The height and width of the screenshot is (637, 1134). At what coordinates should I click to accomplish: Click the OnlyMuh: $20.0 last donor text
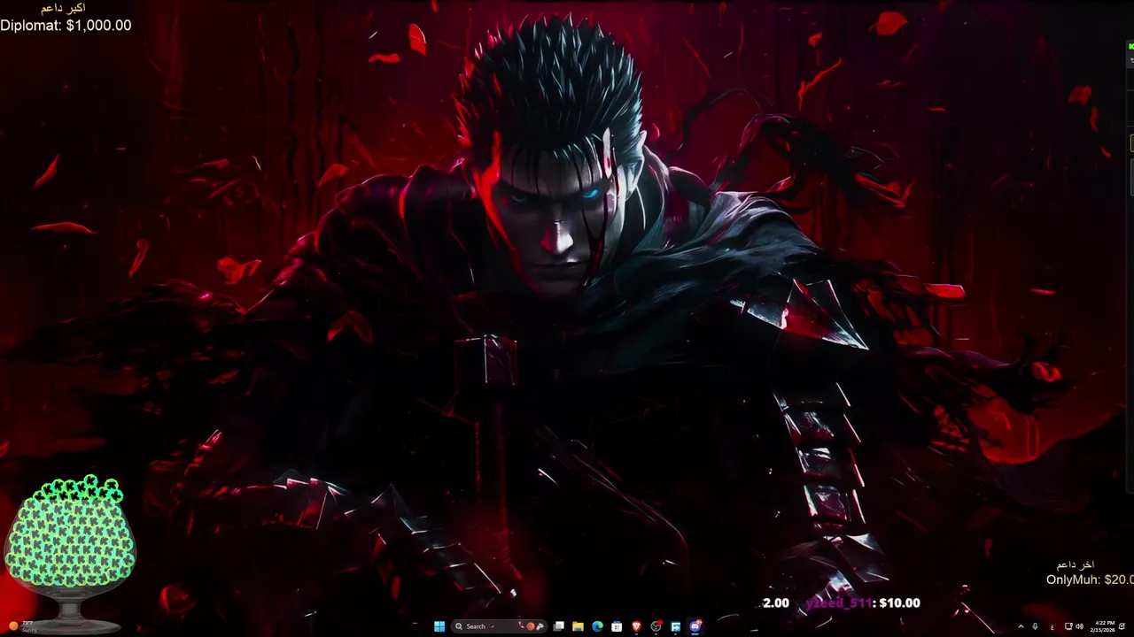(x=1090, y=579)
